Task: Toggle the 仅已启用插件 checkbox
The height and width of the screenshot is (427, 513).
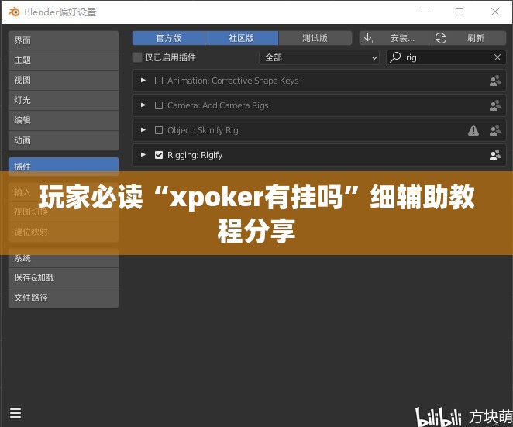Action: 137,57
